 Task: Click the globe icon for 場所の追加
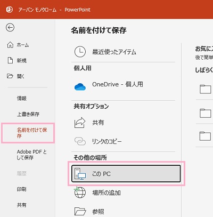80,192
